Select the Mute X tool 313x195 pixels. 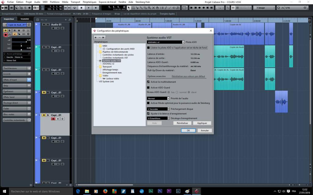pyautogui.click(x=153, y=8)
